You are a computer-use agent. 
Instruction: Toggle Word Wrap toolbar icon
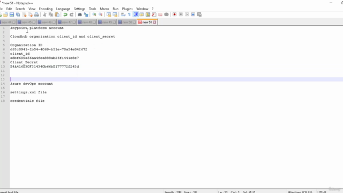click(123, 14)
